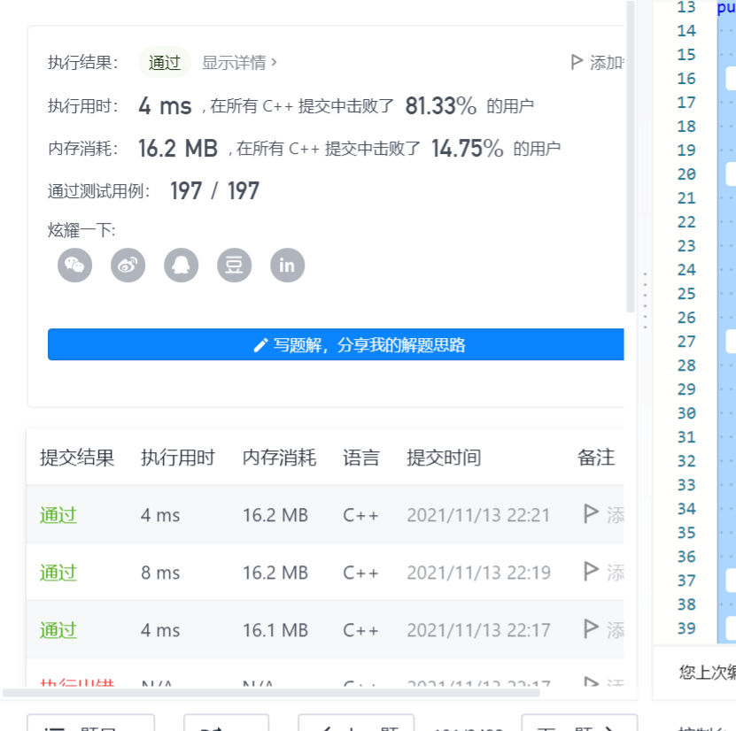The height and width of the screenshot is (731, 736).
Task: Click 写题解，分享我的解题思路 button
Action: [337, 344]
